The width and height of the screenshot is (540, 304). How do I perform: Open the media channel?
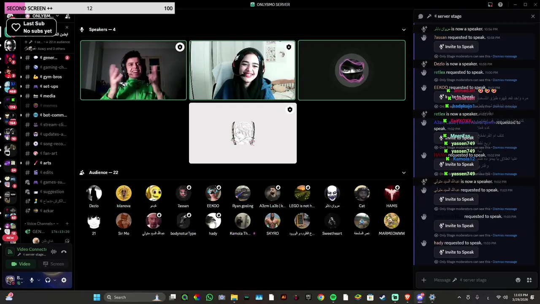pyautogui.click(x=47, y=96)
